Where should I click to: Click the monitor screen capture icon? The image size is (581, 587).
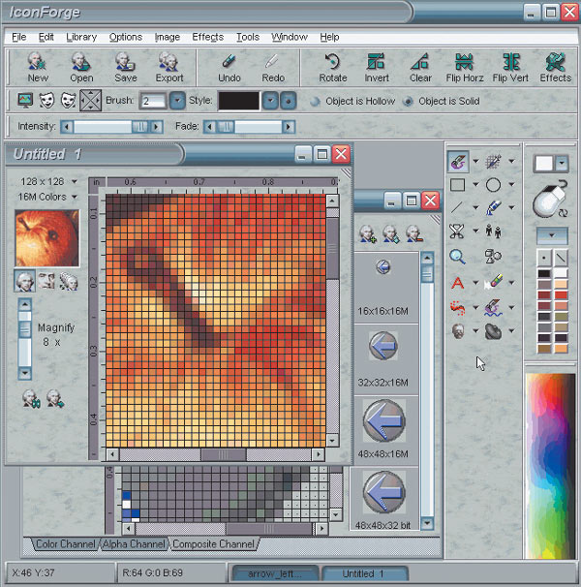click(x=25, y=101)
